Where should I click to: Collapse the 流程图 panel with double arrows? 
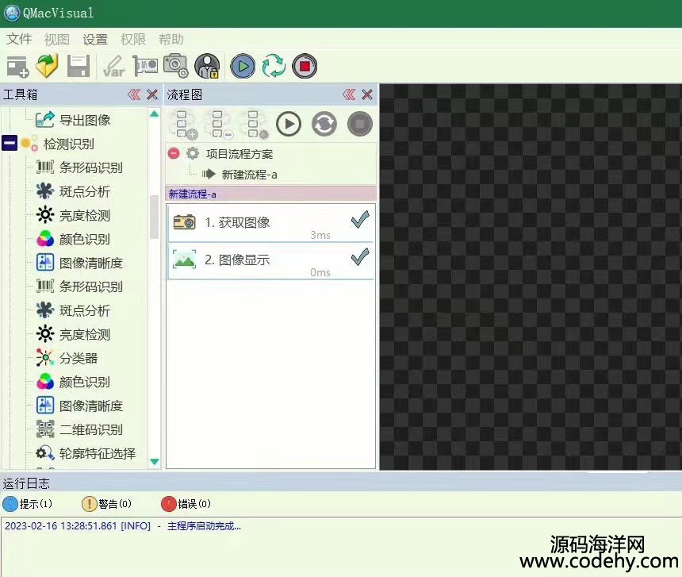[349, 94]
